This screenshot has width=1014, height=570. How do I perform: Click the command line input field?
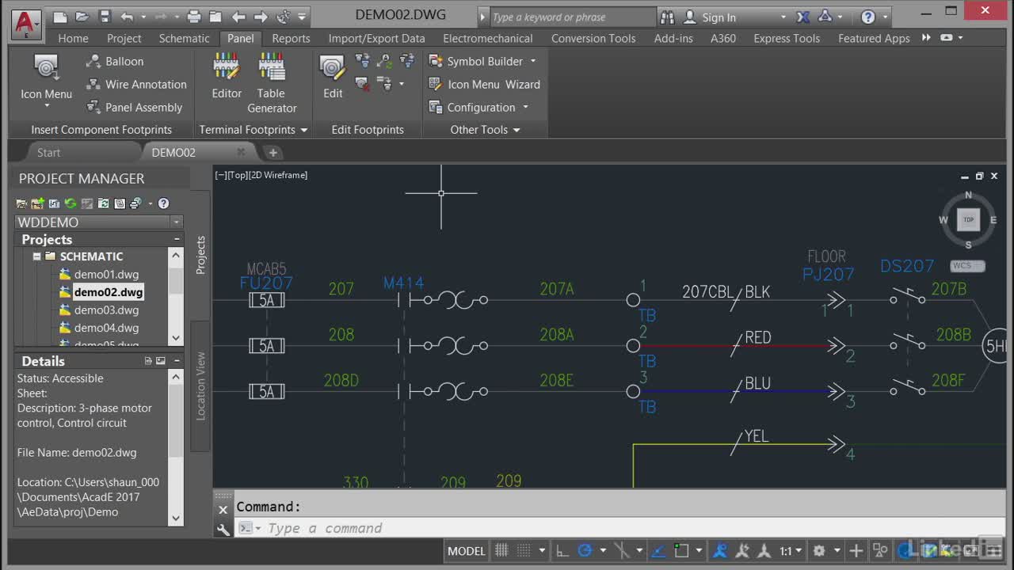(618, 529)
